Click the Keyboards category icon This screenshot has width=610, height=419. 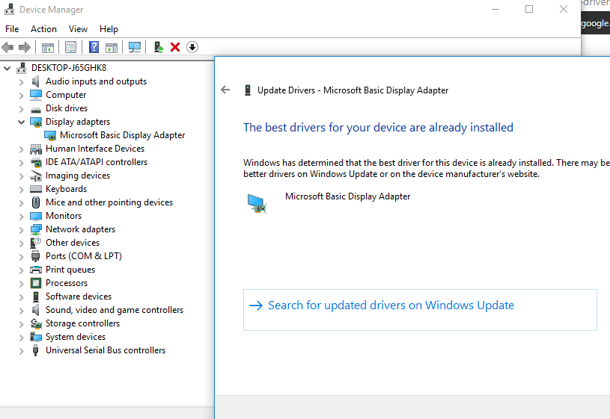pyautogui.click(x=36, y=189)
